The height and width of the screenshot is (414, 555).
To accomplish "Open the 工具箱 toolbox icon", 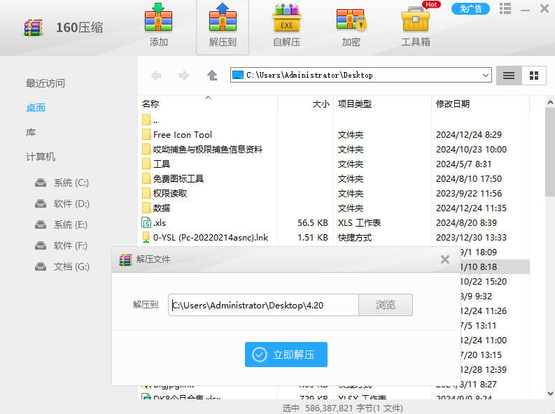I will (415, 27).
